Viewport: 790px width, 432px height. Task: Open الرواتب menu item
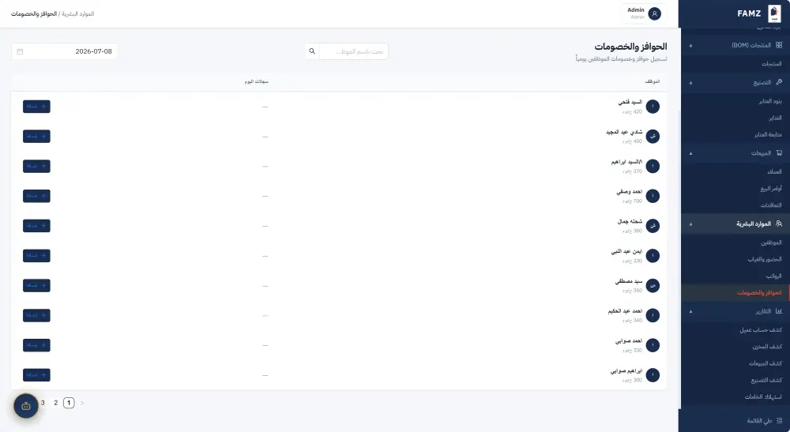click(x=774, y=276)
